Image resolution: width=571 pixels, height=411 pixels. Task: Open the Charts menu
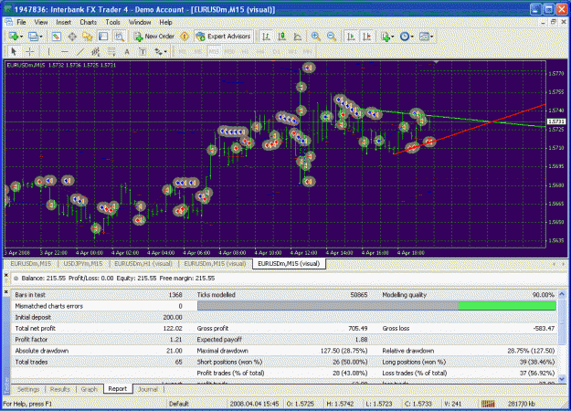[x=88, y=22]
